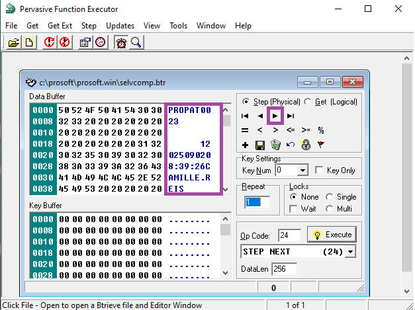Click the percent (%) icon
415x310 pixels.
pyautogui.click(x=321, y=130)
